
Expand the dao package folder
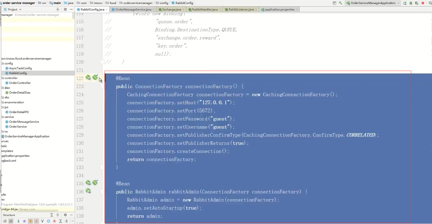point(7,87)
